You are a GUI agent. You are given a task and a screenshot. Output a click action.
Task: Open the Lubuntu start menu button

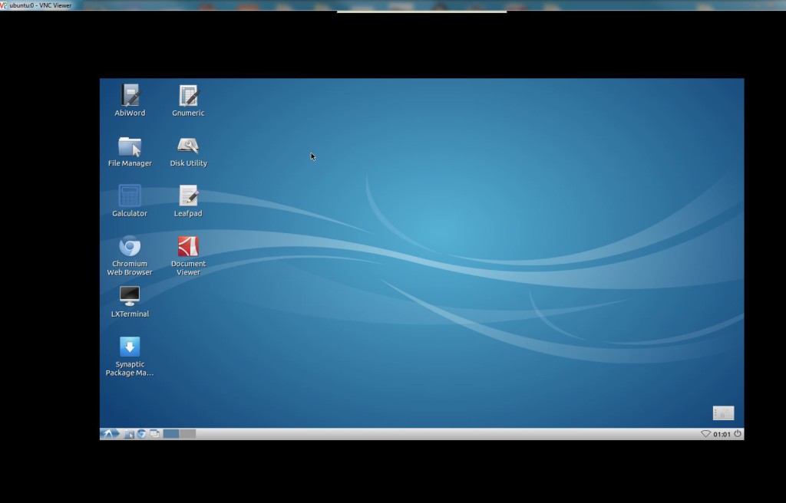(x=109, y=434)
